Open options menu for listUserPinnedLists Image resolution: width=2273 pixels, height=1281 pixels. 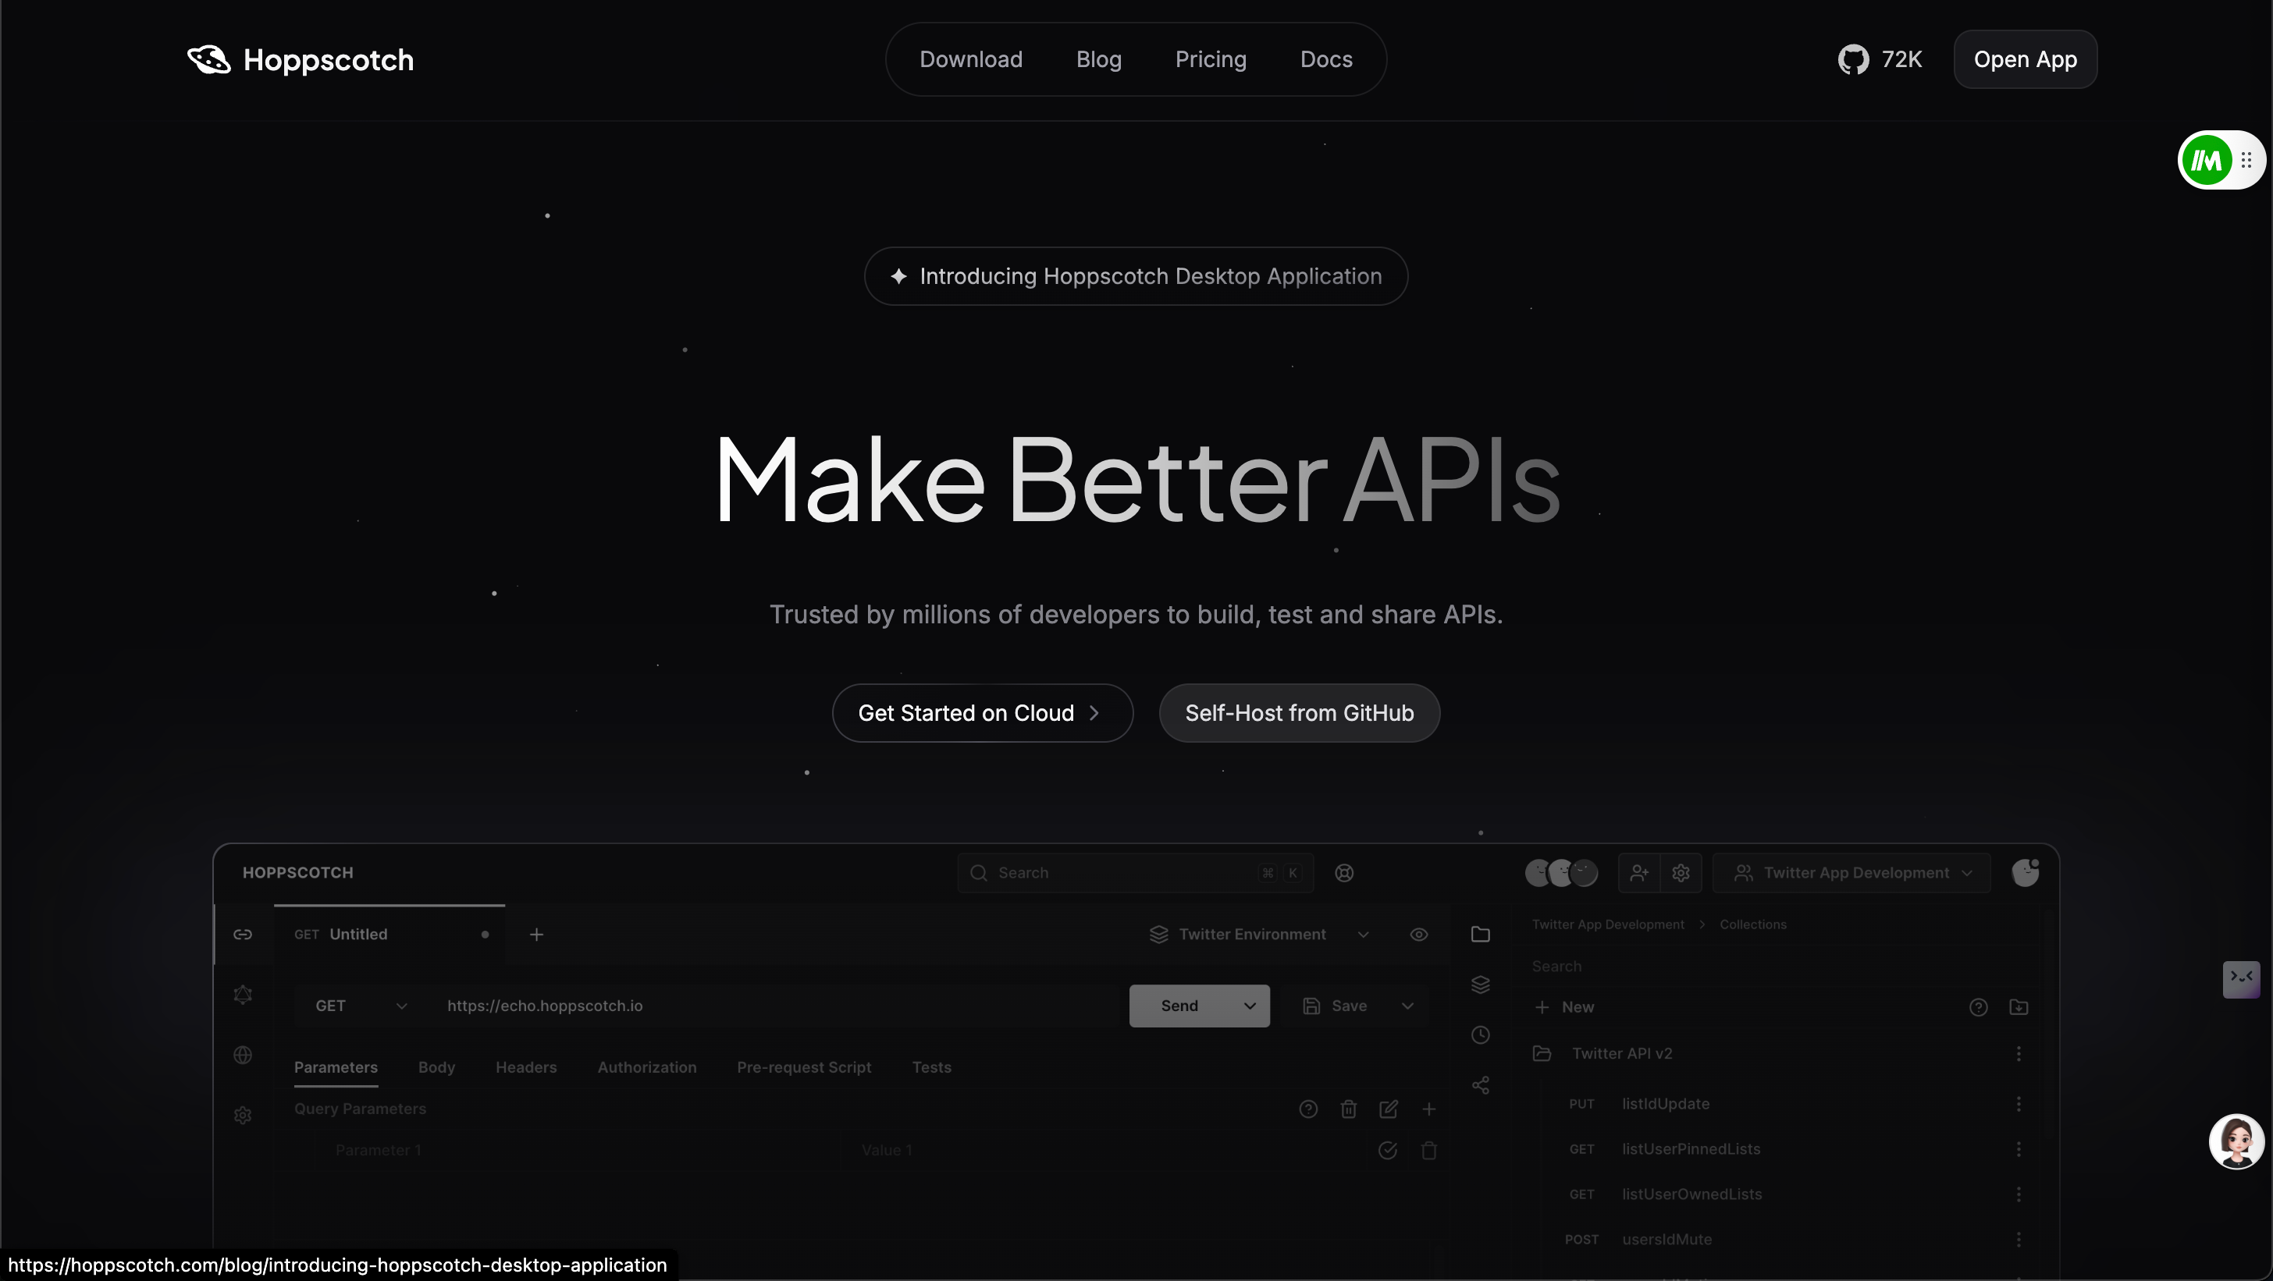(x=2019, y=1148)
